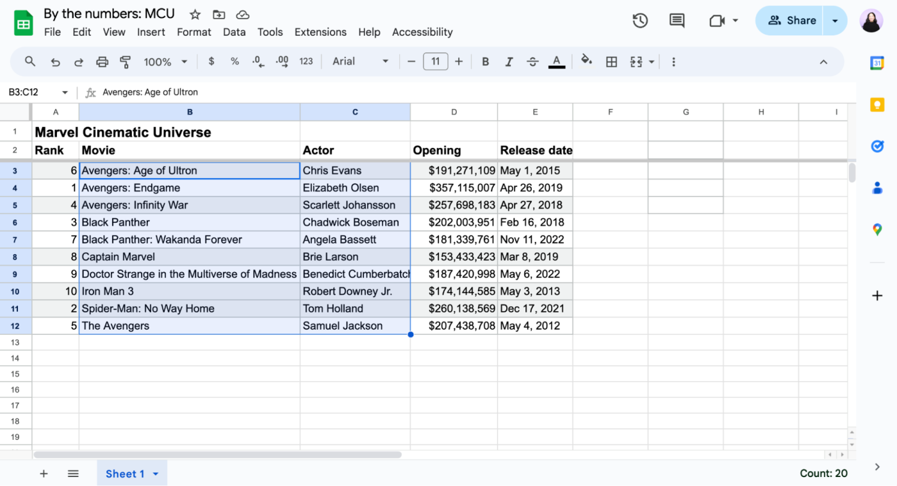Viewport: 897px width, 486px height.
Task: Open version history clock icon
Action: pos(640,20)
